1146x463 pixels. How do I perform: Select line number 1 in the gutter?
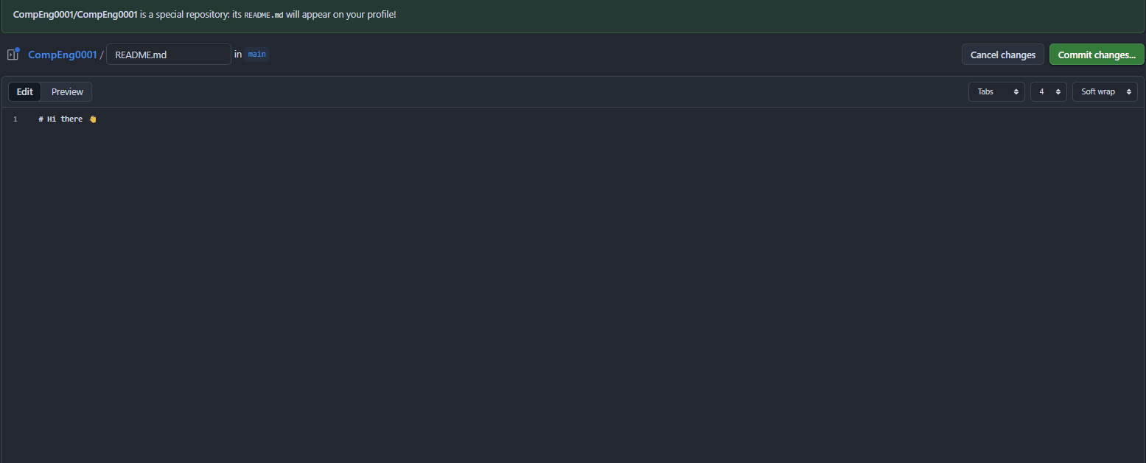click(x=15, y=119)
